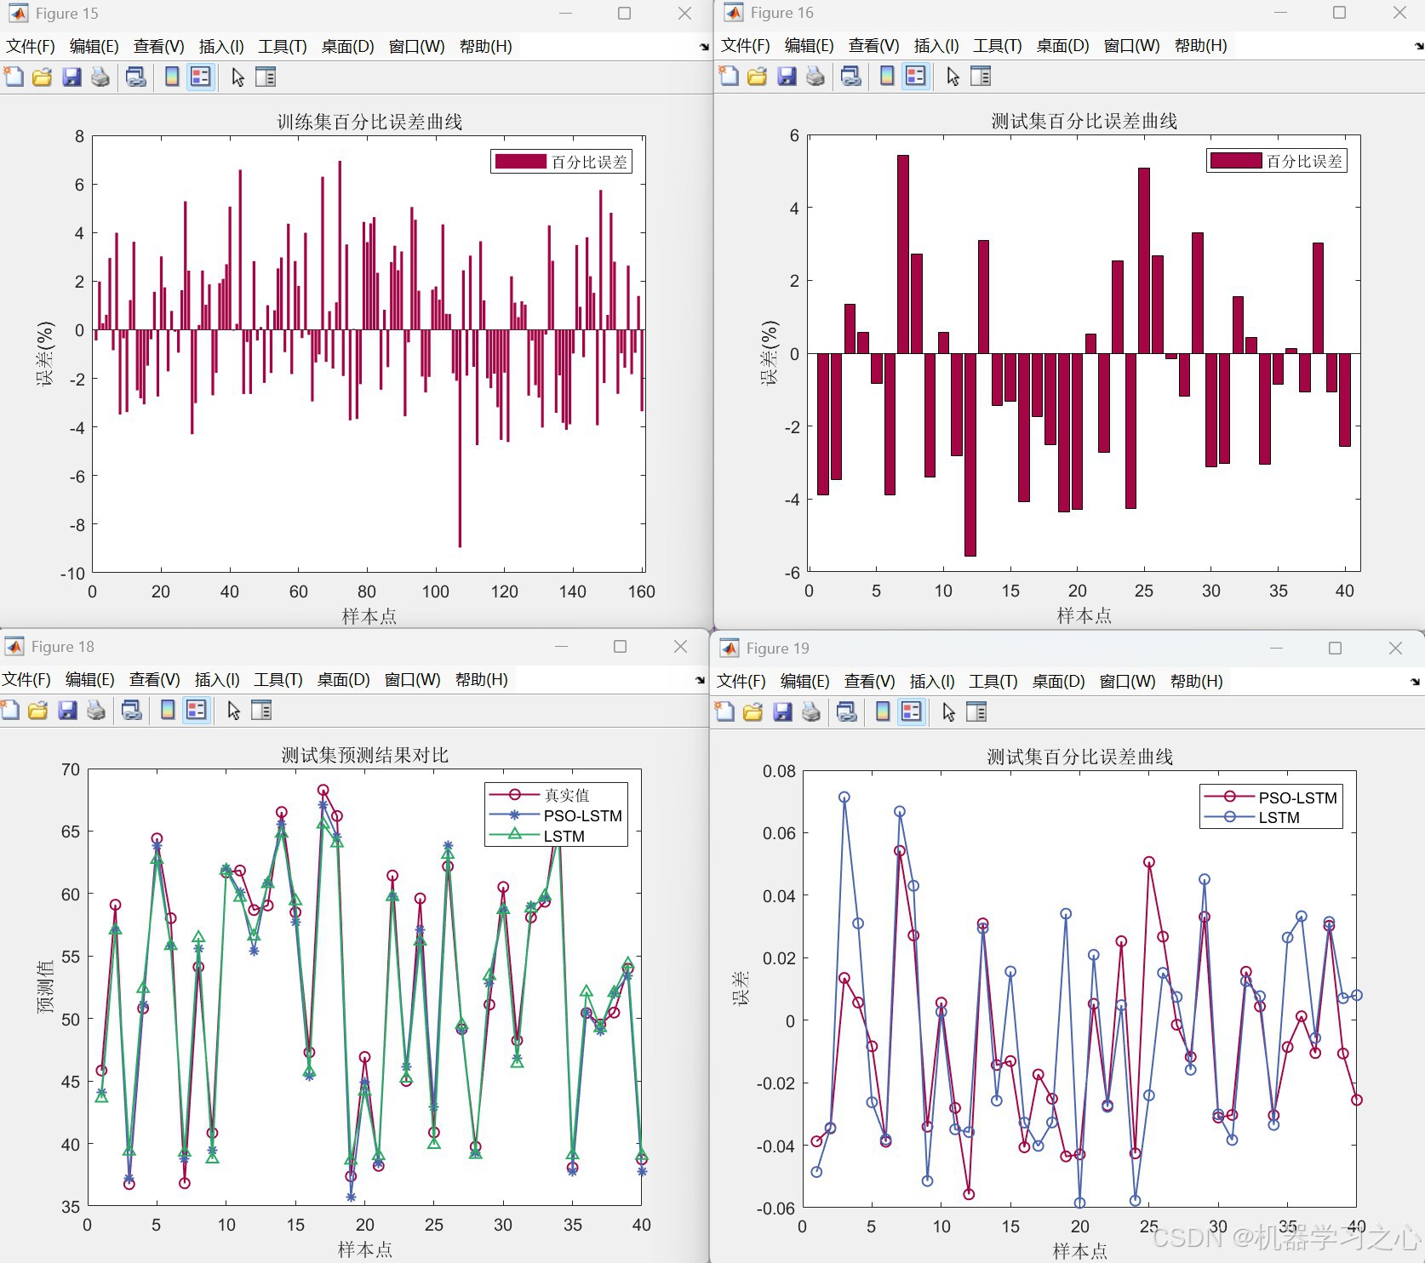Screen dimensions: 1425x1263
Task: Save Figure 15 using the floppy disk icon
Action: (72, 77)
